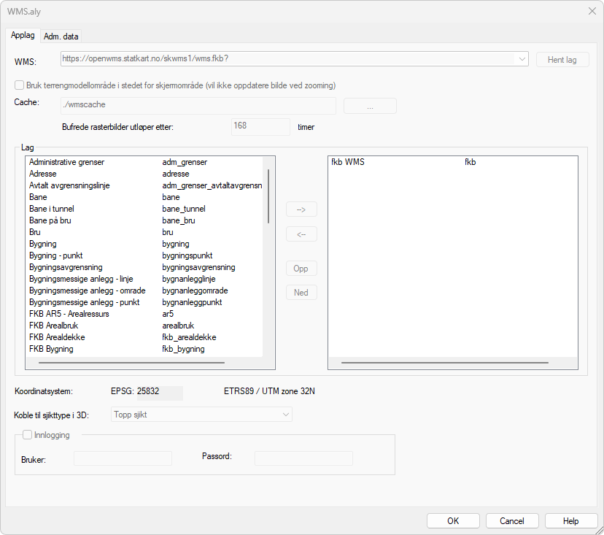Click the Cancel button

(512, 520)
